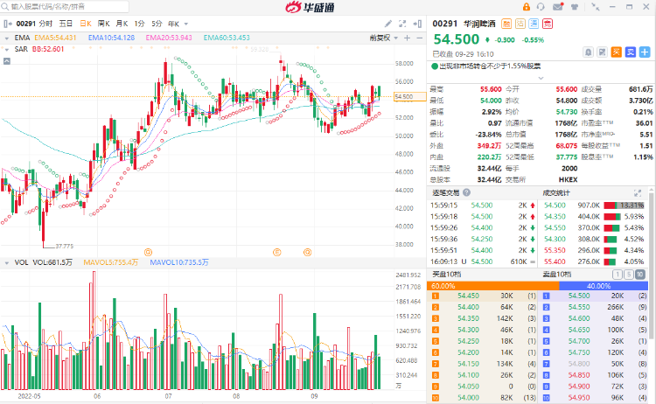
Task: Show 1 level order book depth
Action: (618, 275)
